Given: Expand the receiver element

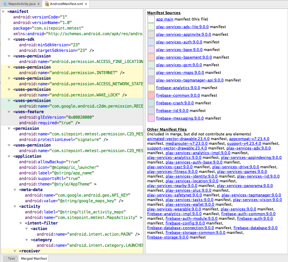Looking at the screenshot, I should tap(15, 251).
